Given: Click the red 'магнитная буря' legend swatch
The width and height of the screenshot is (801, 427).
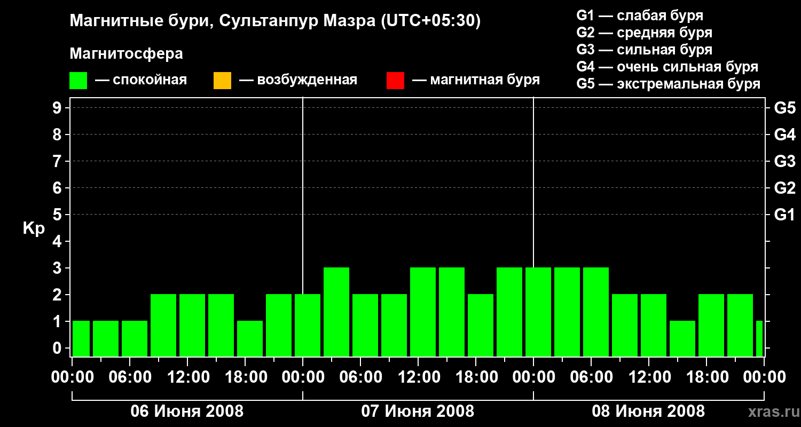Looking at the screenshot, I should pyautogui.click(x=395, y=81).
